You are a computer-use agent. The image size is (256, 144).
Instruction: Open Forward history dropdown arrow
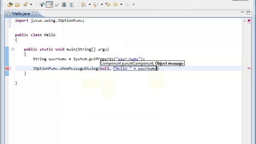point(133,4)
